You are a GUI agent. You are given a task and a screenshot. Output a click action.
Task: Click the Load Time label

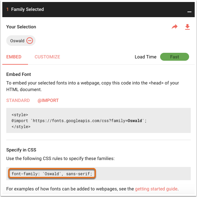[146, 57]
